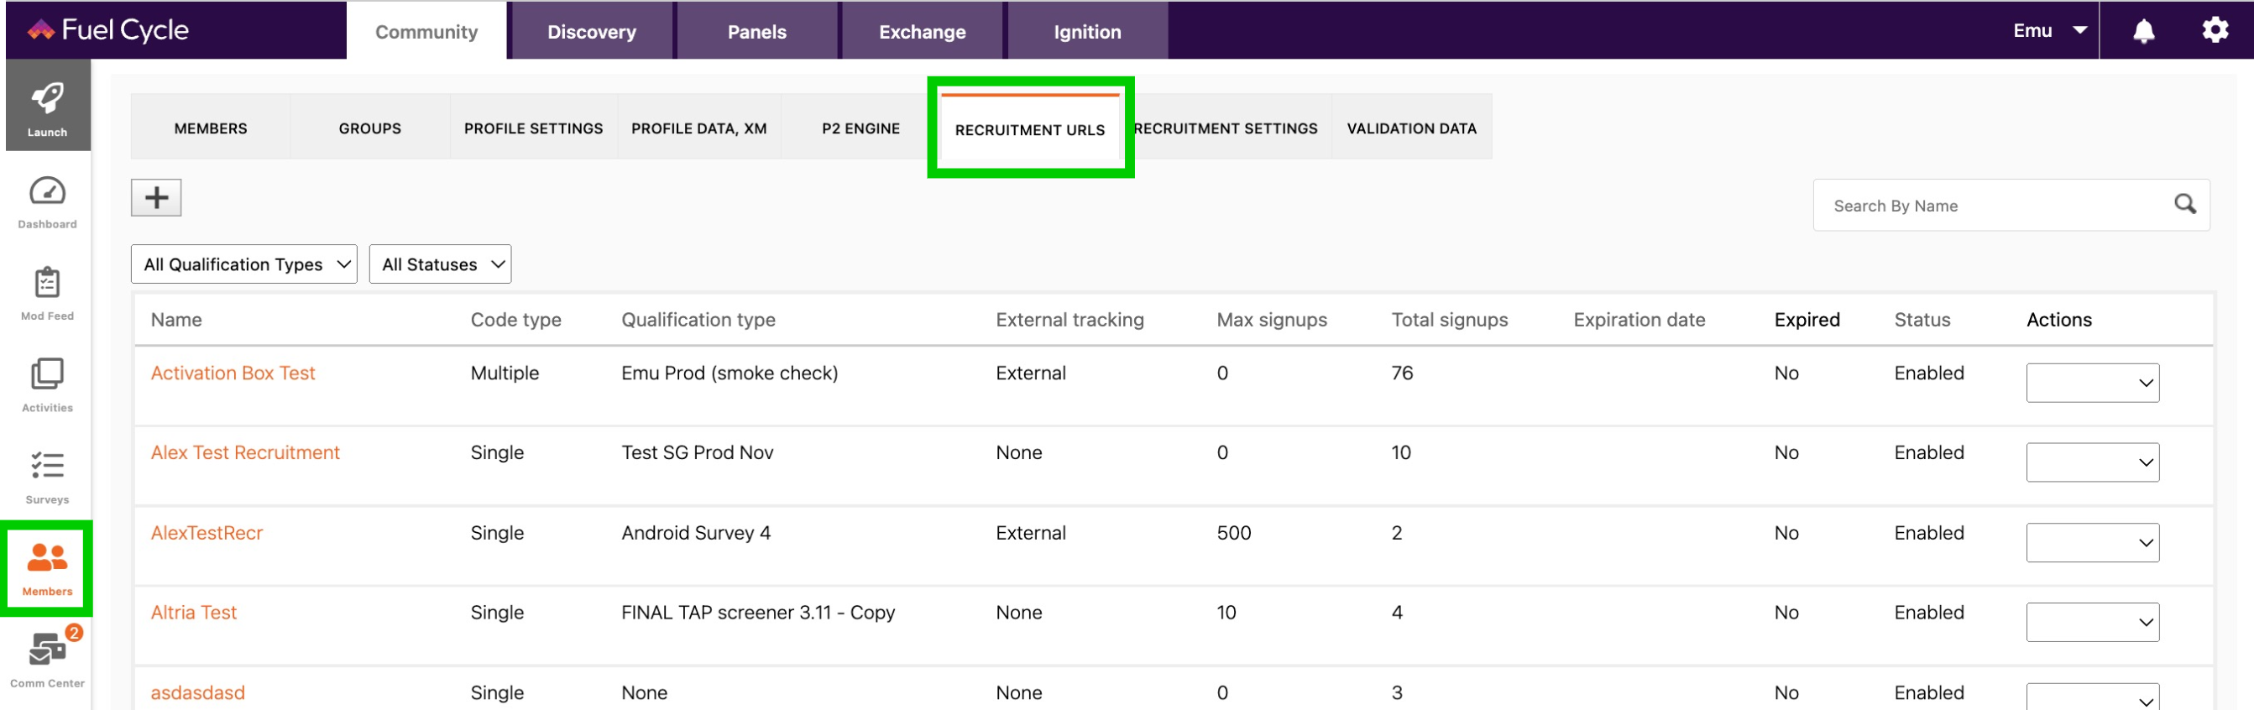Click the Actions column header
Viewport: 2254px width, 710px height.
click(x=2059, y=319)
